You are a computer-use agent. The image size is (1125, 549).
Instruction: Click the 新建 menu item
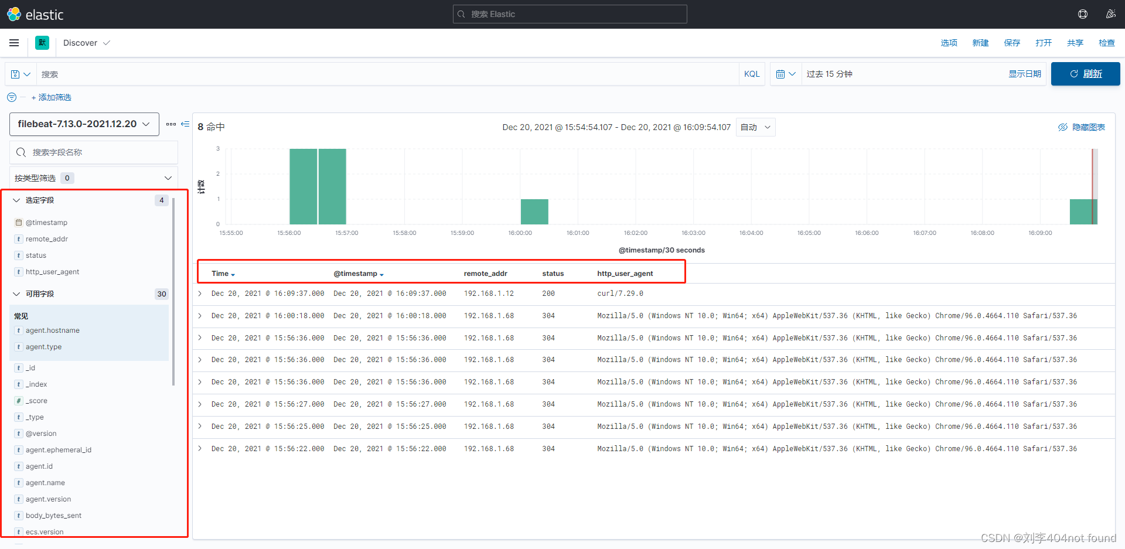pos(980,43)
